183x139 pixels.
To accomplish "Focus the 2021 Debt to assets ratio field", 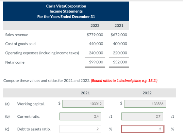I will (80, 129).
